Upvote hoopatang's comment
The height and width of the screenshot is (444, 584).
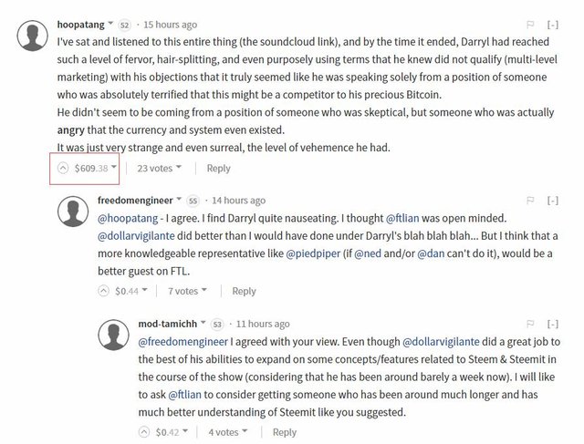pyautogui.click(x=63, y=168)
